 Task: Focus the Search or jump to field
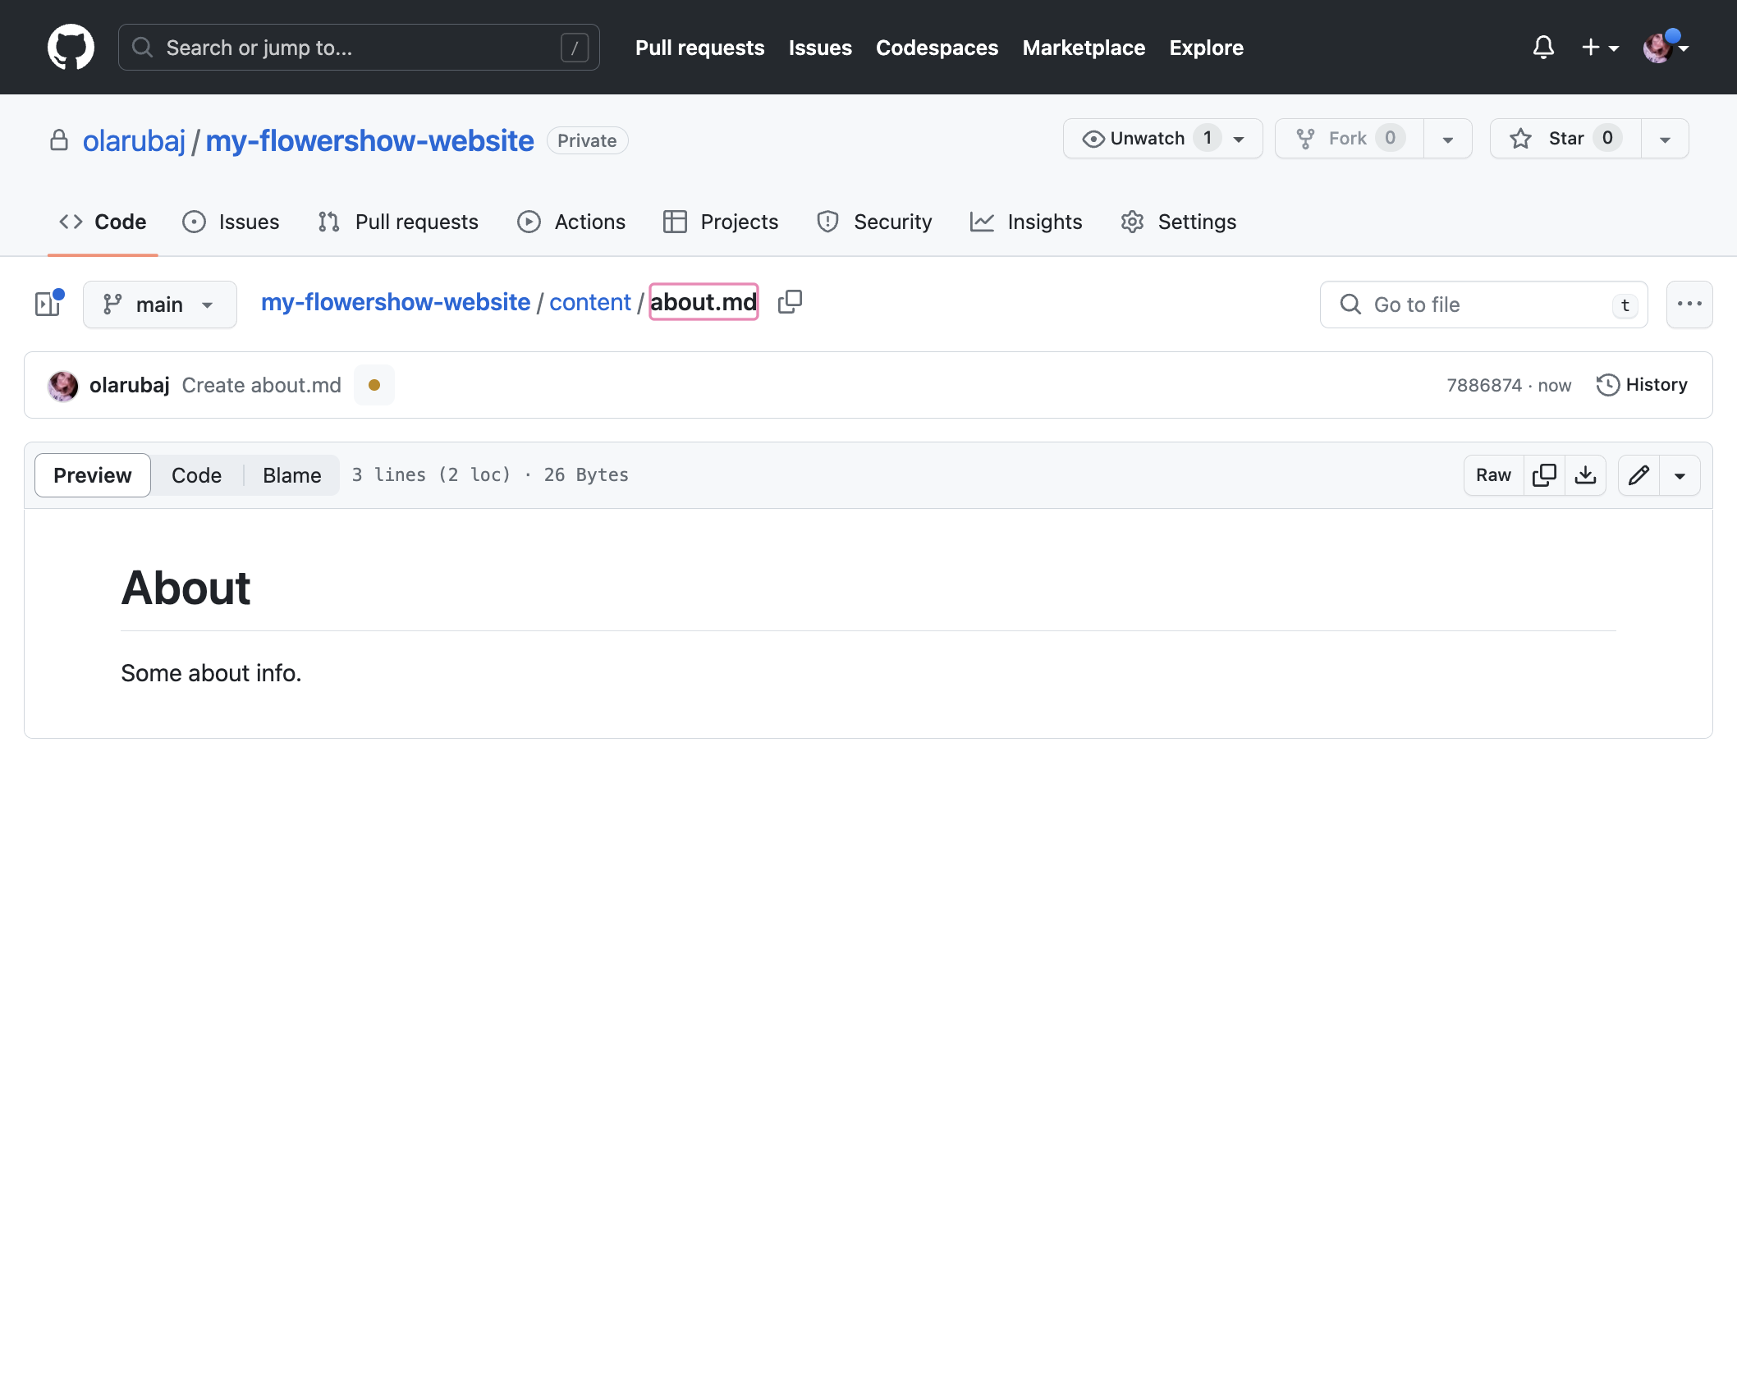point(359,48)
